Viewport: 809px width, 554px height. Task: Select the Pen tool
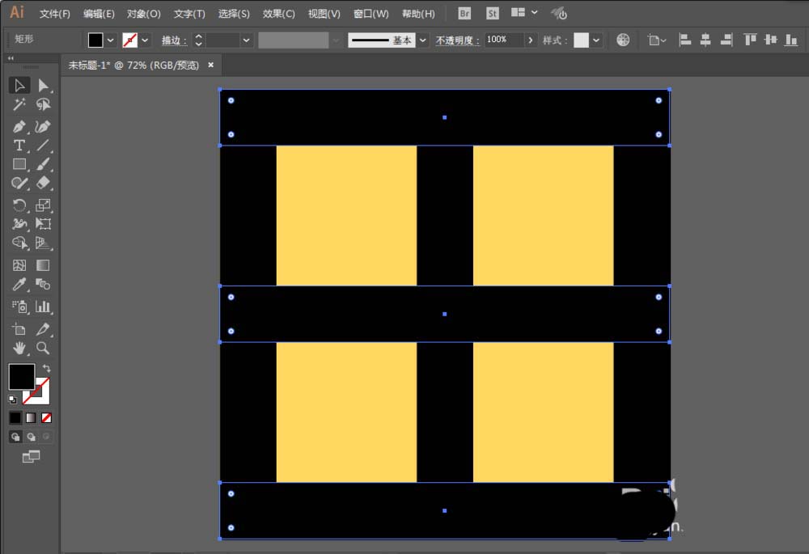click(x=19, y=126)
